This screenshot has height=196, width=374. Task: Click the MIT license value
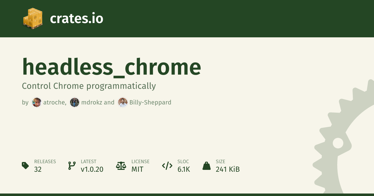(x=137, y=169)
